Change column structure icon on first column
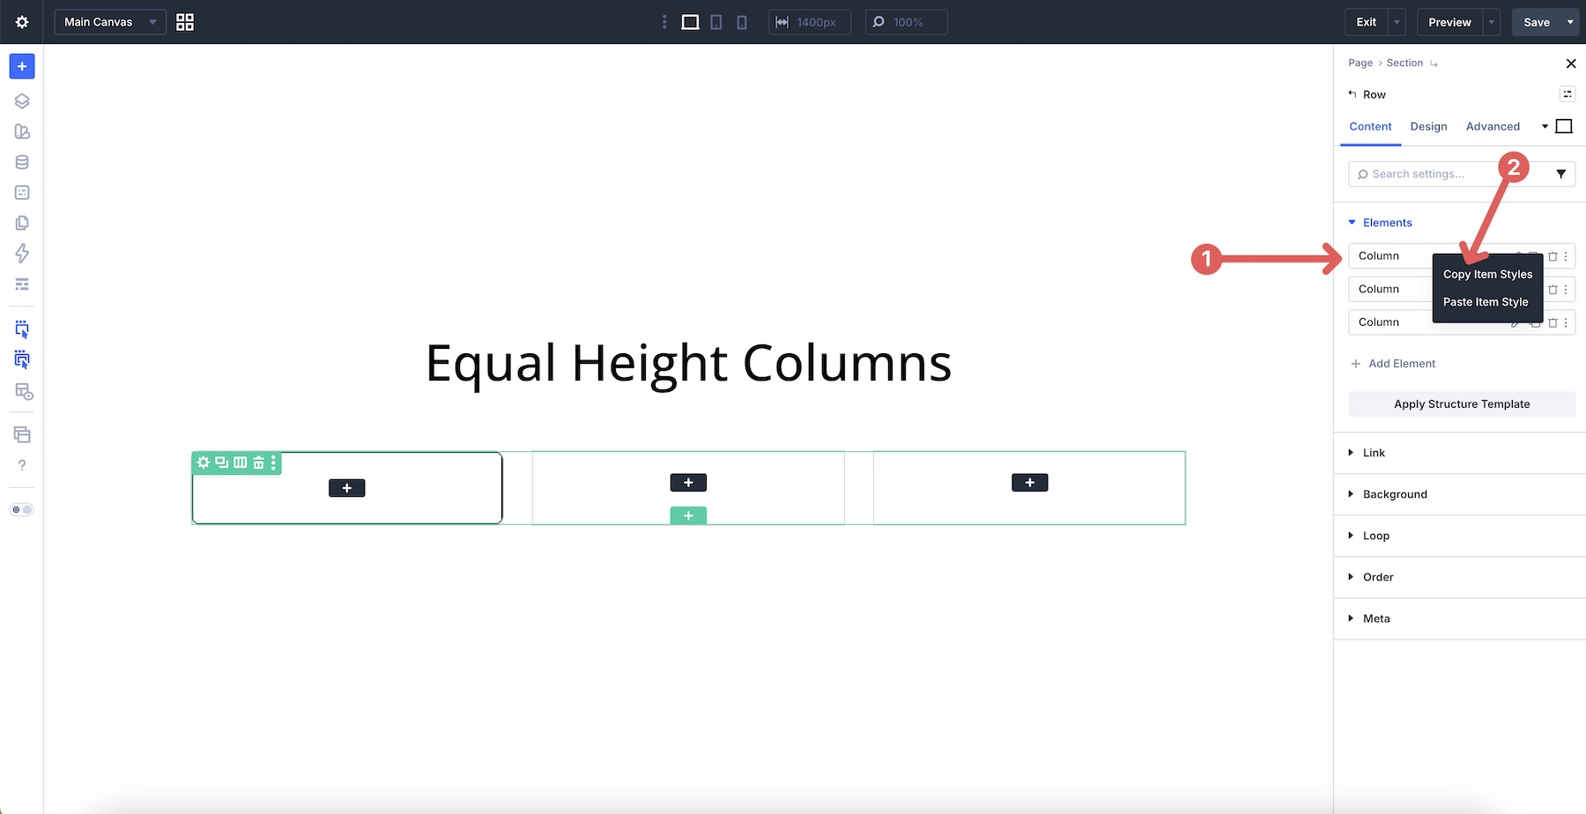The image size is (1586, 814). click(x=241, y=462)
